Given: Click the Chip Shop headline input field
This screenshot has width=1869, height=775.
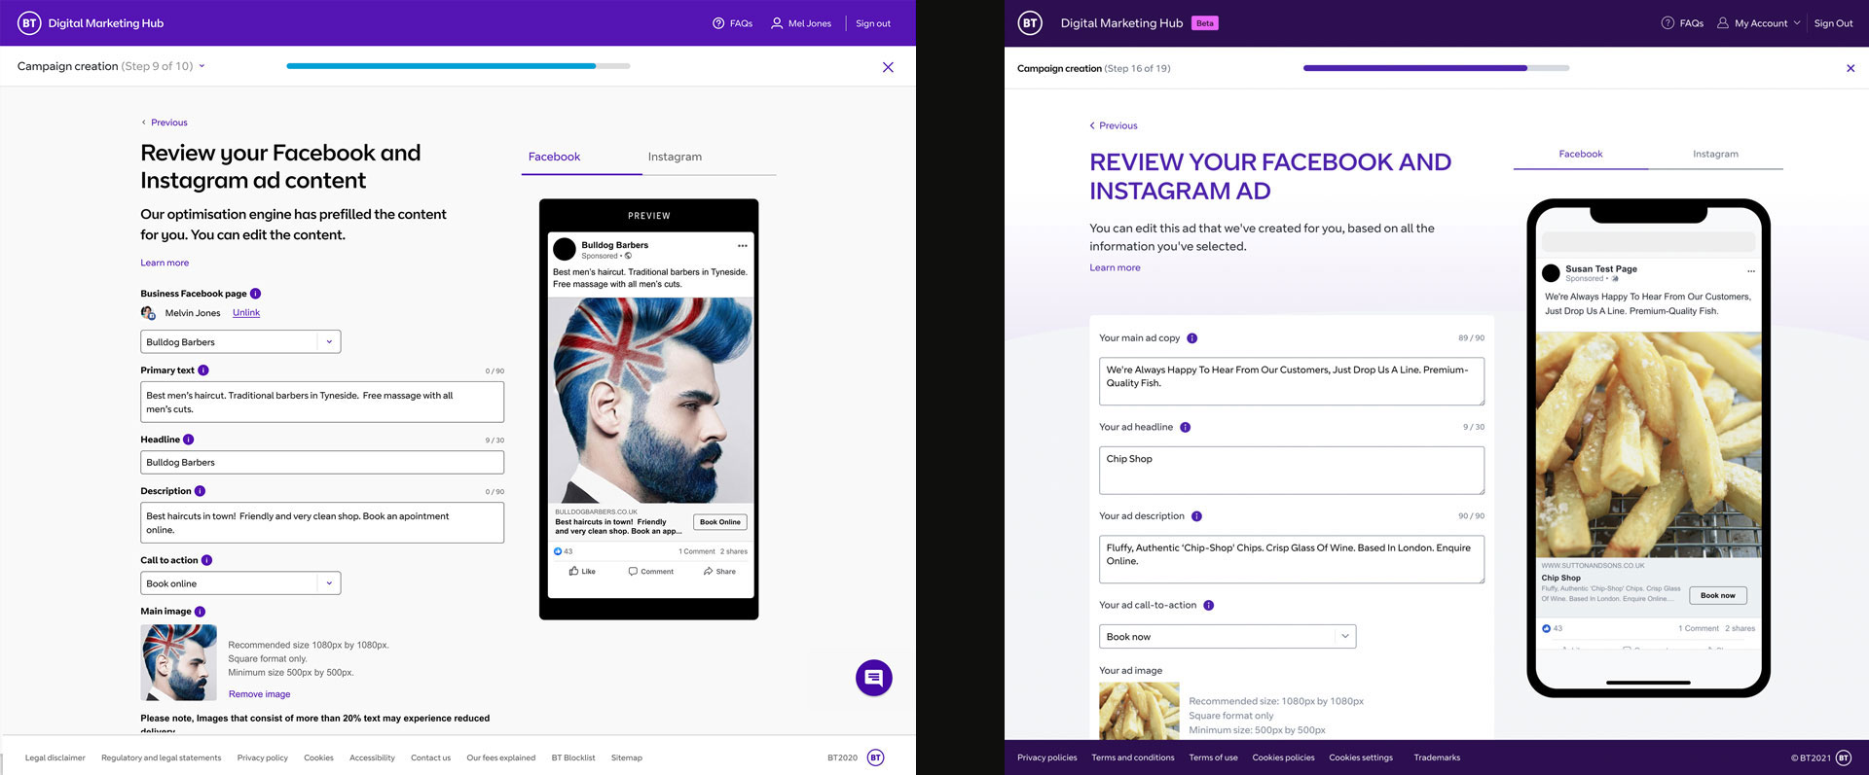Looking at the screenshot, I should coord(1292,471).
